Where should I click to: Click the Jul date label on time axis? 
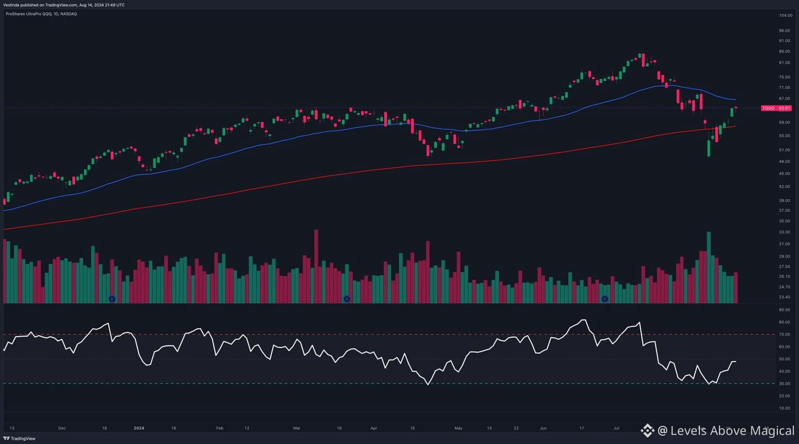tap(616, 428)
